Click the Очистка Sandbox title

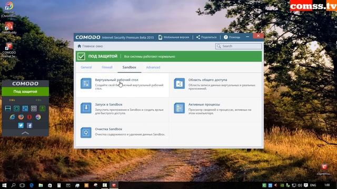click(x=109, y=129)
